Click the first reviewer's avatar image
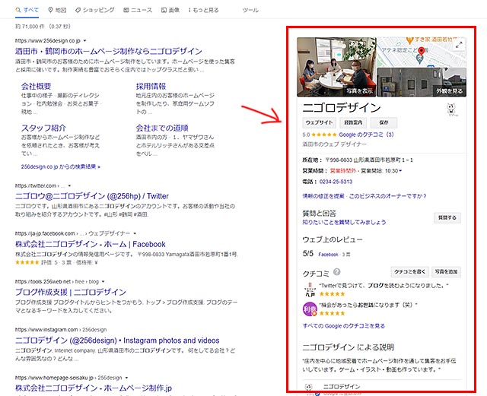Screen dimensions: 487x396 [310, 290]
